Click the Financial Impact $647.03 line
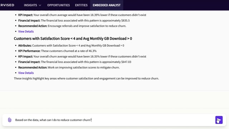This screenshot has height=129, width=229. [x=75, y=62]
